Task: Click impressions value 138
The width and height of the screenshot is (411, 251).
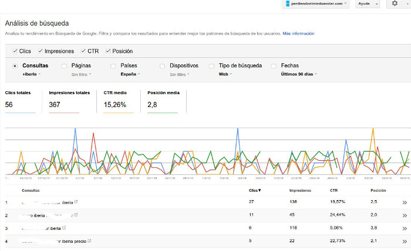Action: (293, 202)
